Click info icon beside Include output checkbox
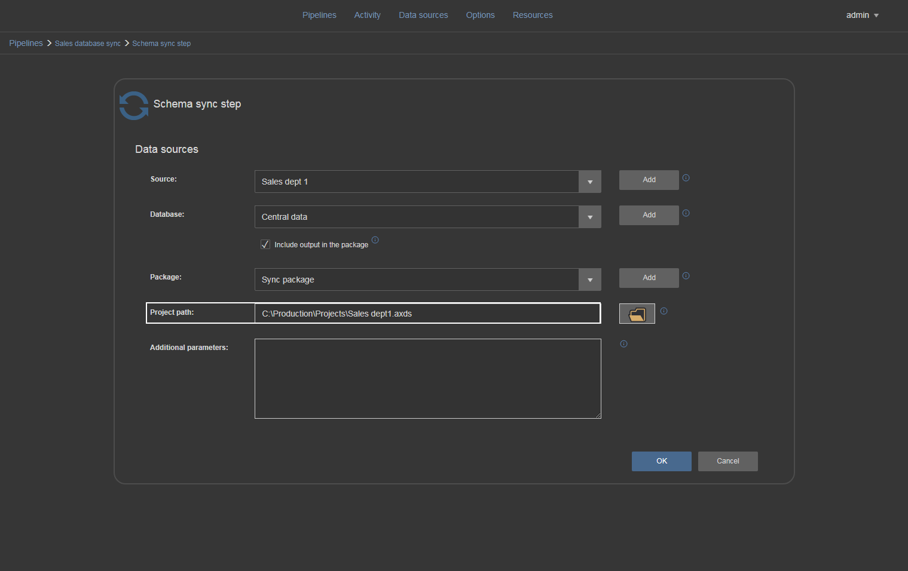 click(x=375, y=240)
